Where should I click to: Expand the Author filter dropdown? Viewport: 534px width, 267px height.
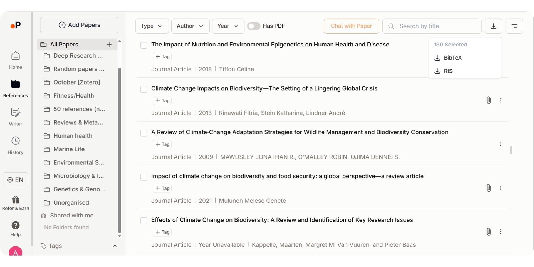coord(190,26)
